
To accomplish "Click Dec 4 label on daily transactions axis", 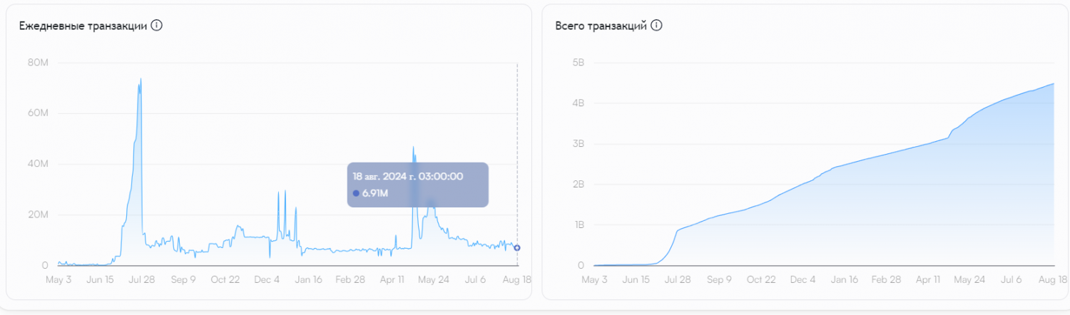I will pyautogui.click(x=267, y=279).
